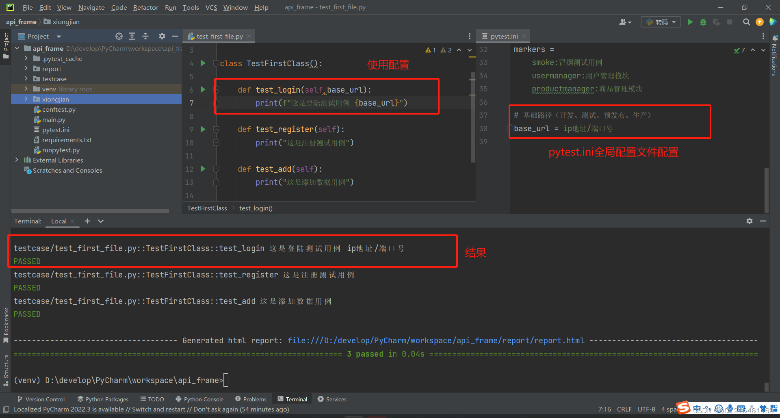Open Services tool window

coord(332,399)
